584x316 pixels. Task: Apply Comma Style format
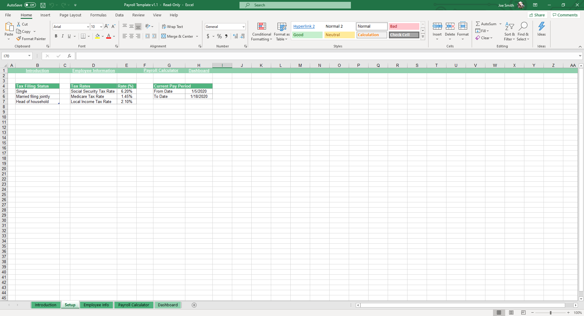[x=226, y=36]
